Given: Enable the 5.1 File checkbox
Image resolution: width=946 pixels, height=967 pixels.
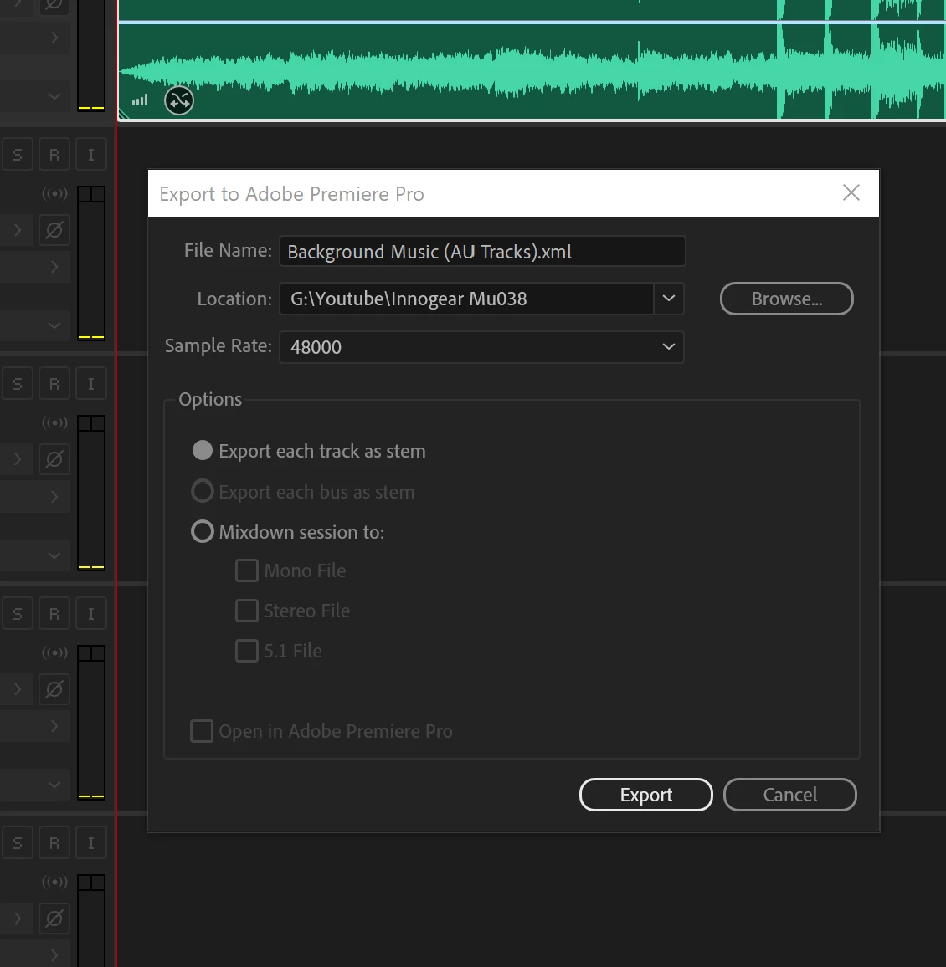Looking at the screenshot, I should pyautogui.click(x=247, y=651).
